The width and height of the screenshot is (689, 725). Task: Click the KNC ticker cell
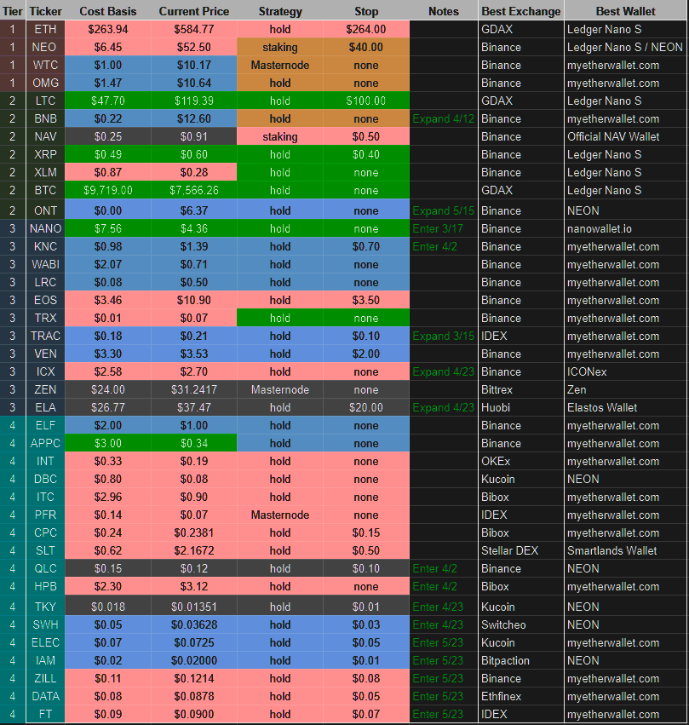(45, 246)
